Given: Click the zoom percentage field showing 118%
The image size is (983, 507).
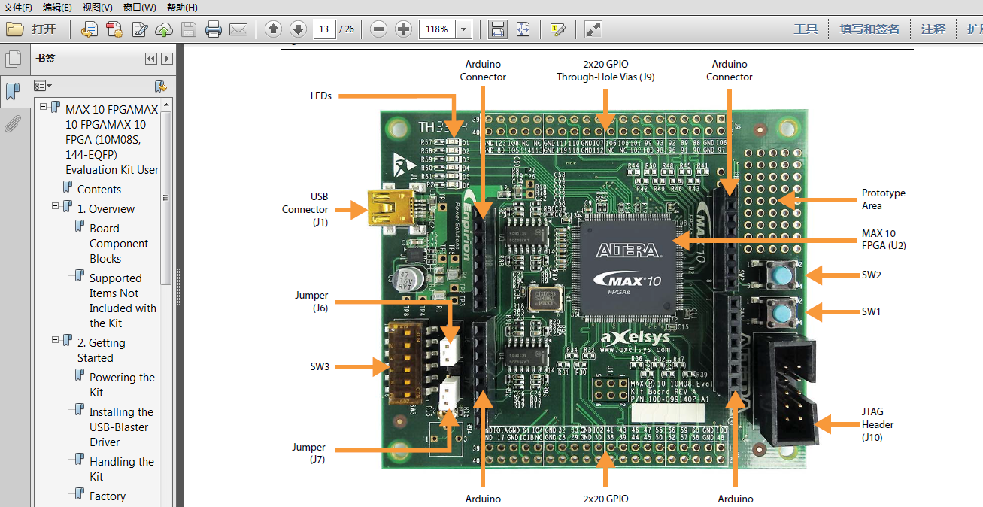Looking at the screenshot, I should point(438,29).
